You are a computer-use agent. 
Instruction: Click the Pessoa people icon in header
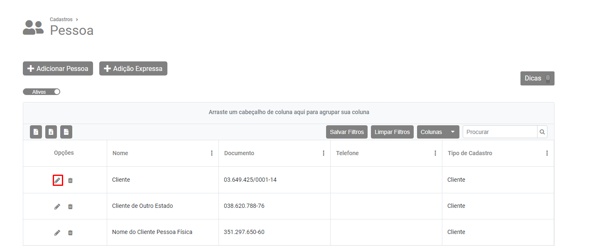point(33,27)
